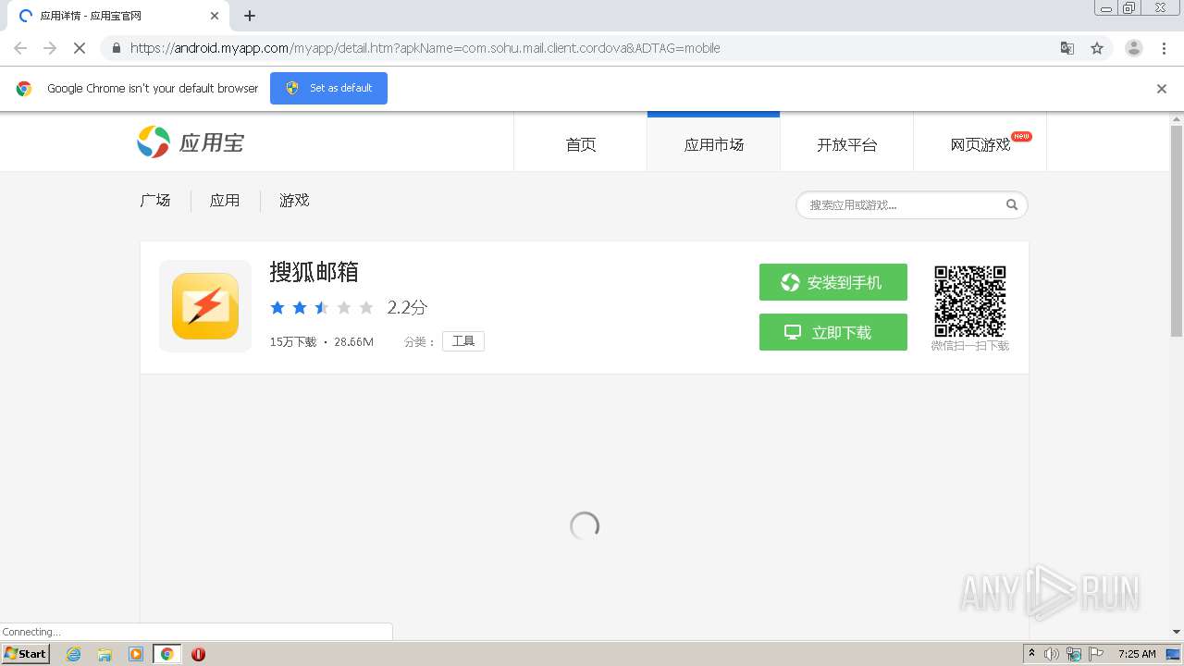
Task: Click the 搜狐邮箱 app icon
Action: click(x=205, y=306)
